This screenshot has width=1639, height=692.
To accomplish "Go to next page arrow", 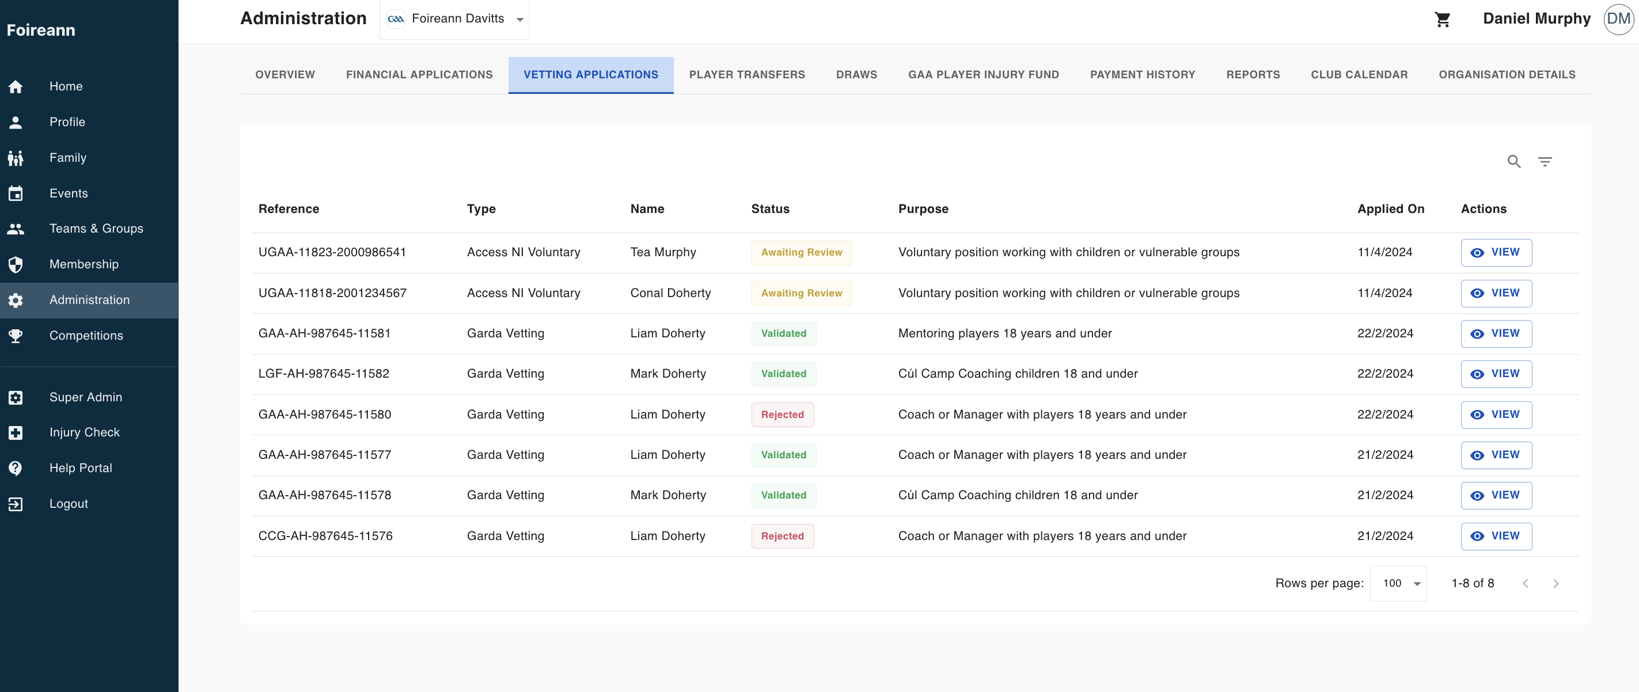I will click(1555, 583).
